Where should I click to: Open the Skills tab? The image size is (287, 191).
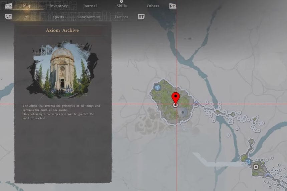tap(121, 6)
